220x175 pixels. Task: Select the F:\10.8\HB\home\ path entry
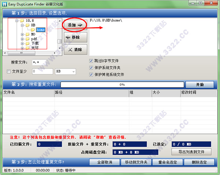click(106, 21)
